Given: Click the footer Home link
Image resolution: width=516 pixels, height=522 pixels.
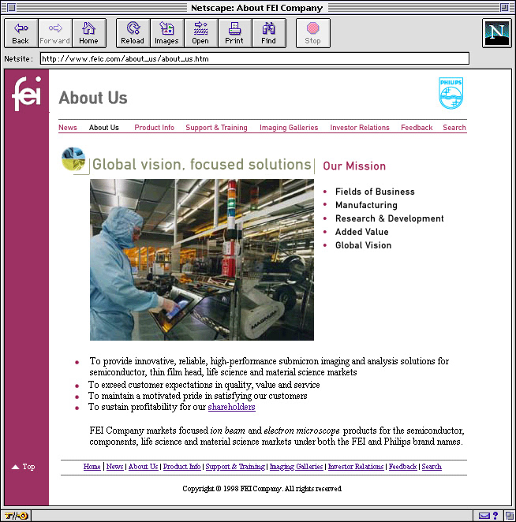Looking at the screenshot, I should (92, 466).
